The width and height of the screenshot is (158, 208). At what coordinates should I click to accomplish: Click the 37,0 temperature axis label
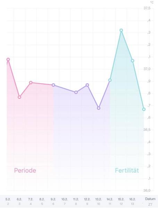(x=147, y=69)
